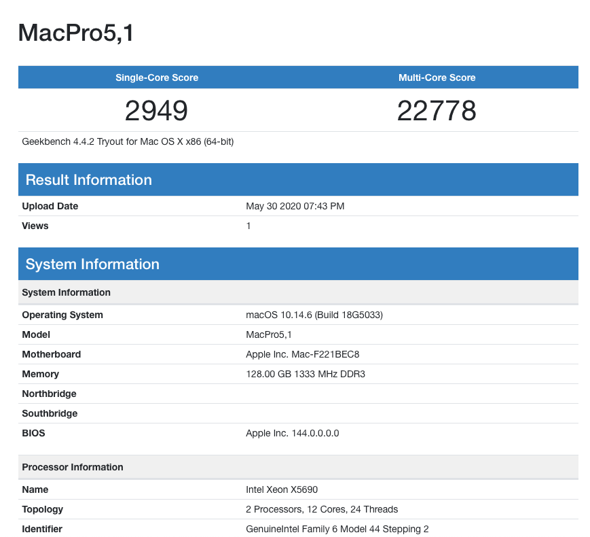Select the Multi-Core Score header
The image size is (590, 537).
437,77
